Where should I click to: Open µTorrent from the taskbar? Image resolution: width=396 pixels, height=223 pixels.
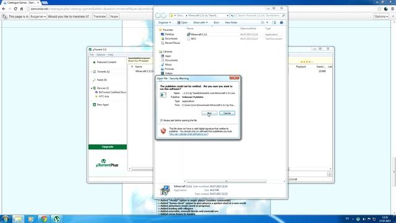(56, 219)
